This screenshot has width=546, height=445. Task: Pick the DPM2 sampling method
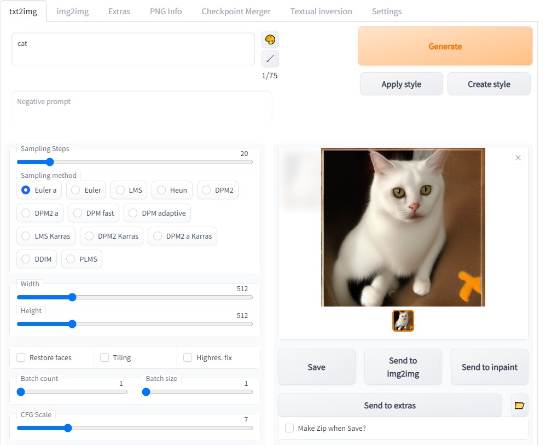point(218,190)
